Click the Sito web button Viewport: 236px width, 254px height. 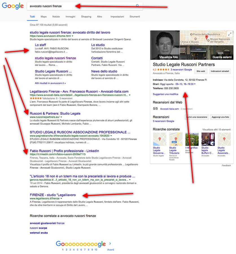(x=201, y=71)
